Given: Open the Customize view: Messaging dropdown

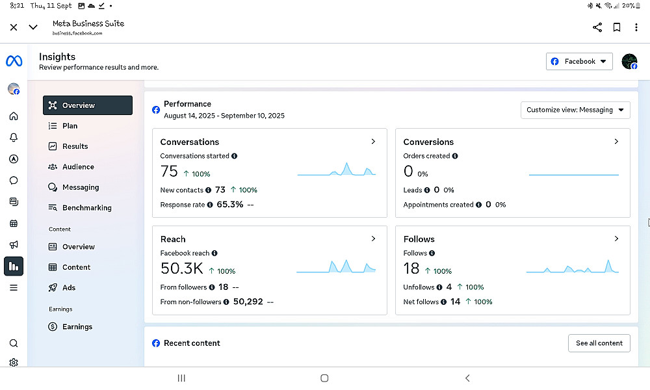Looking at the screenshot, I should click(575, 110).
